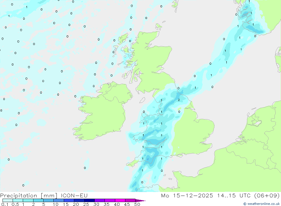Click the 35–40 mm purple legend swatch
Image resolution: width=281 pixels, height=206 pixels.
point(110,200)
